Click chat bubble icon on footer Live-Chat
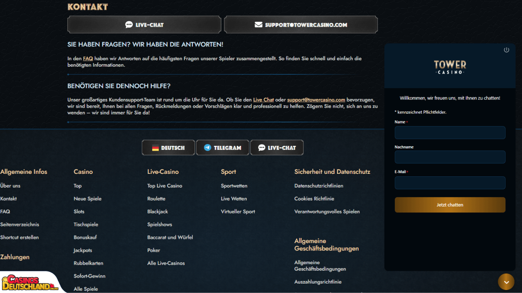This screenshot has height=293, width=522. point(261,148)
